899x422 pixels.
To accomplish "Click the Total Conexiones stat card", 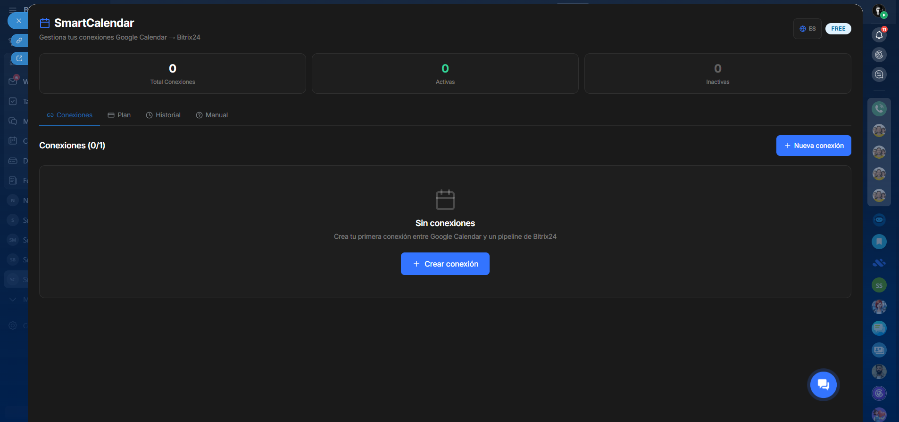I will [x=173, y=73].
